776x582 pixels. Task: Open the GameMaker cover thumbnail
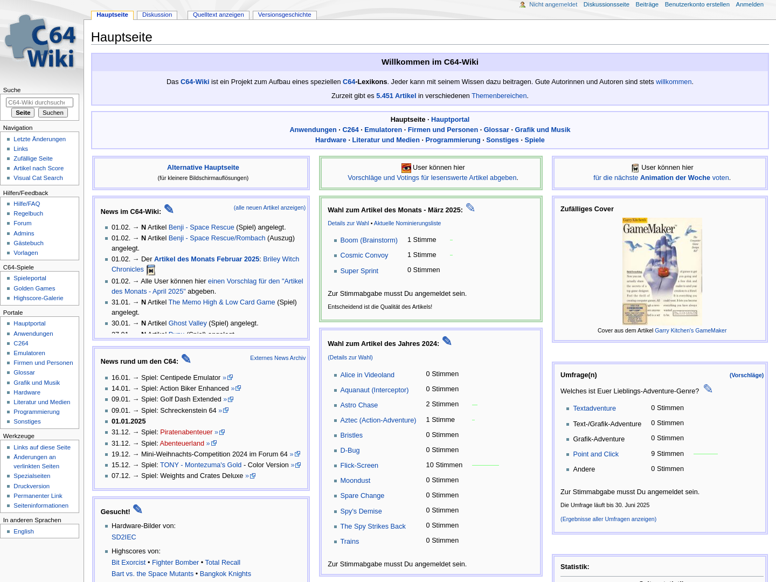(x=662, y=271)
